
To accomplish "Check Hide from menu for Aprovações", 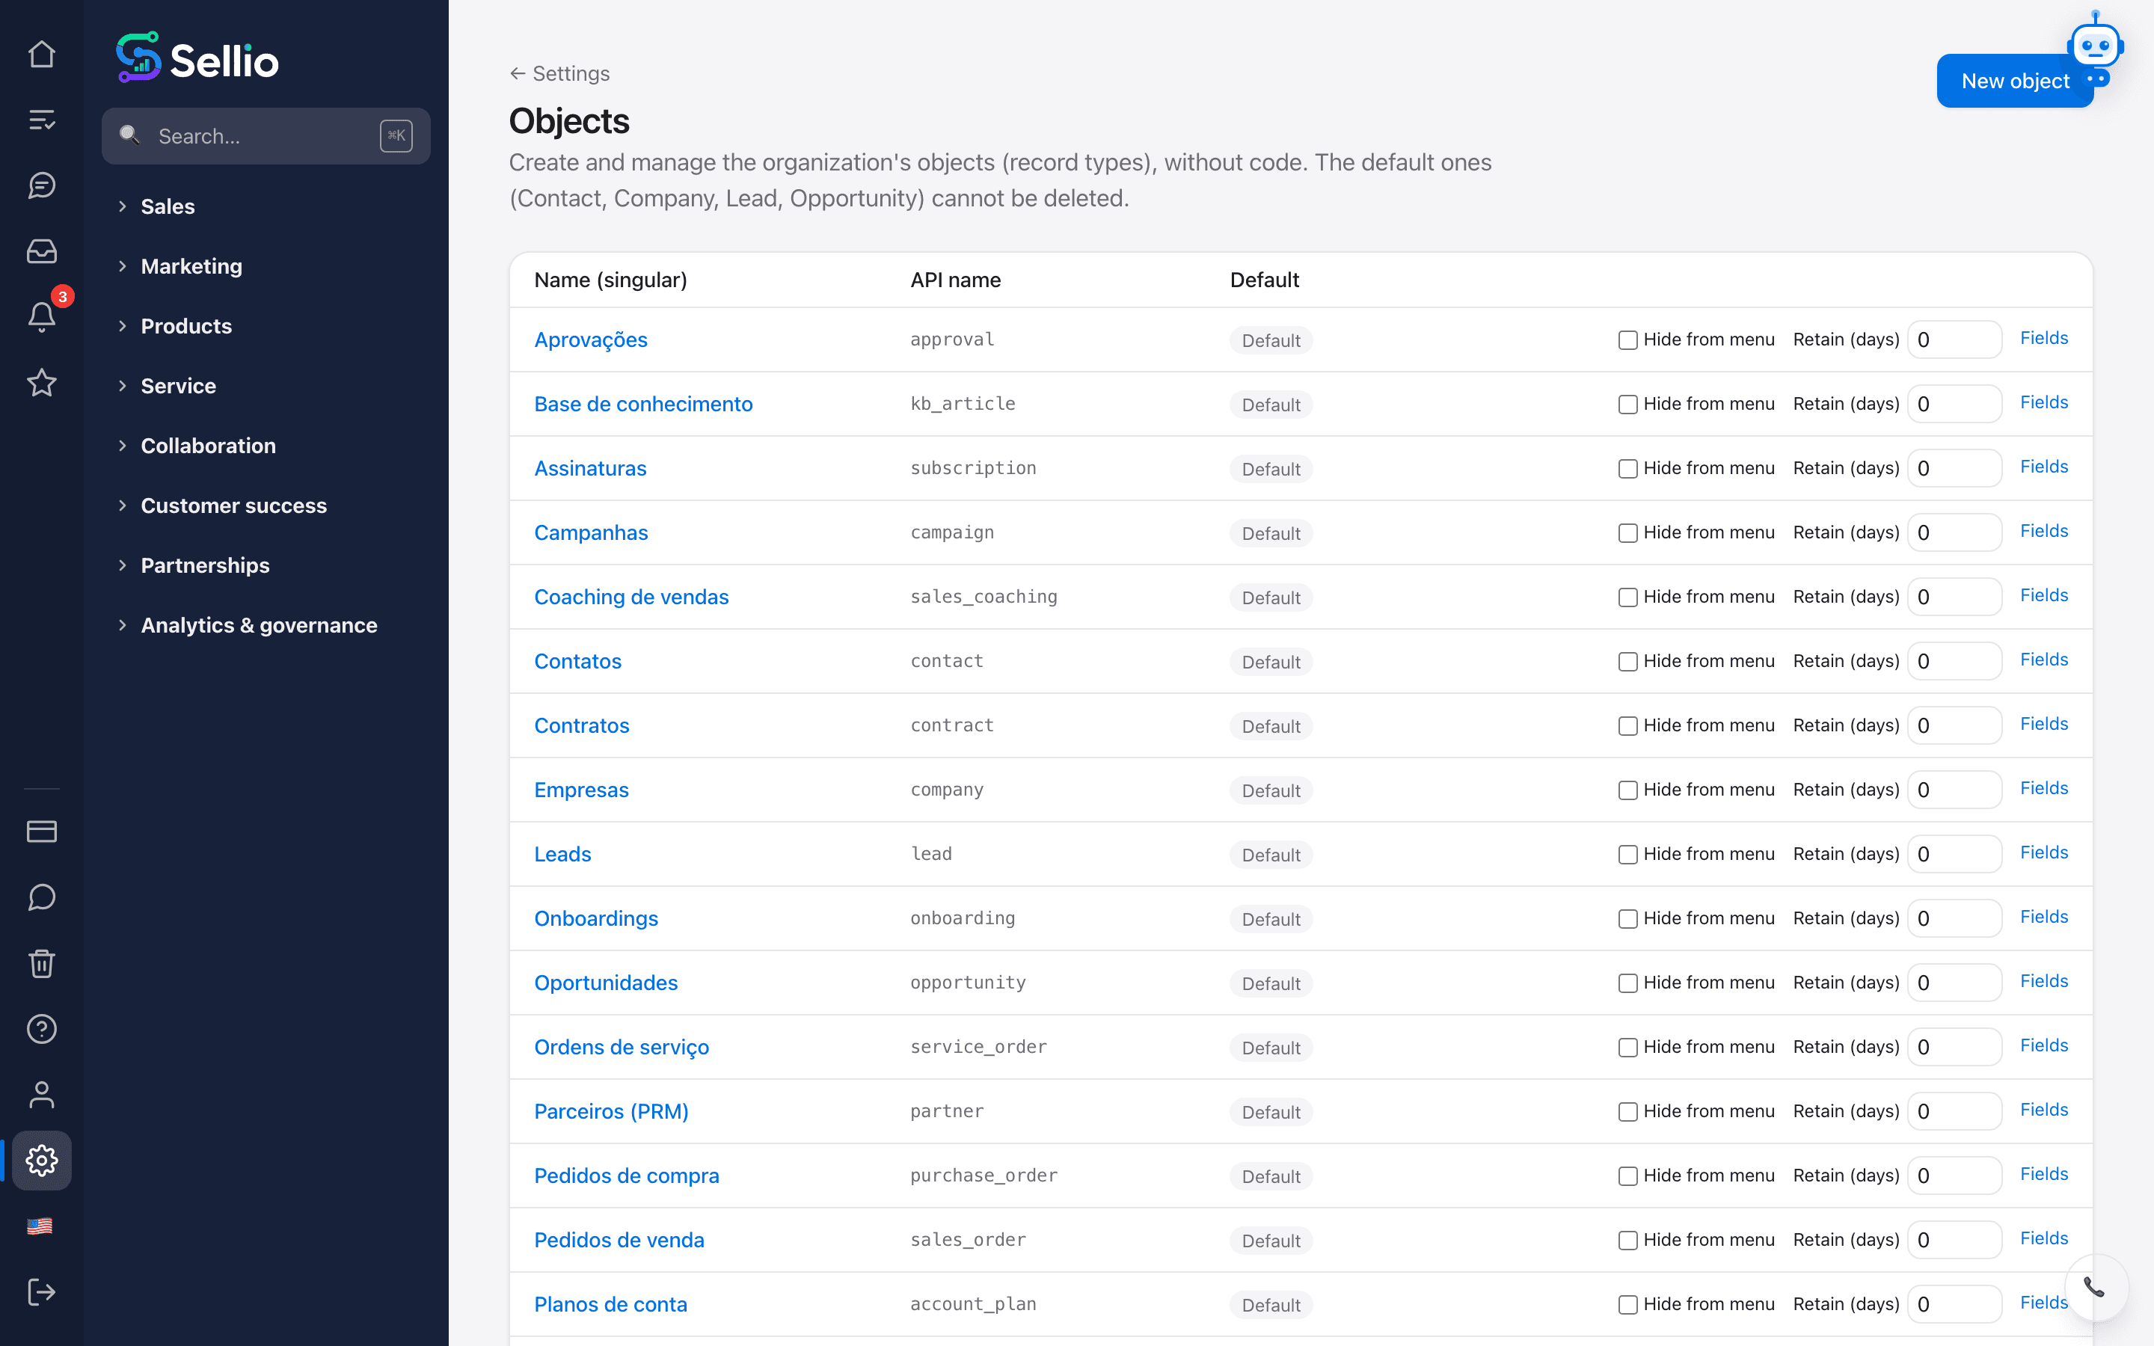I will pos(1628,340).
